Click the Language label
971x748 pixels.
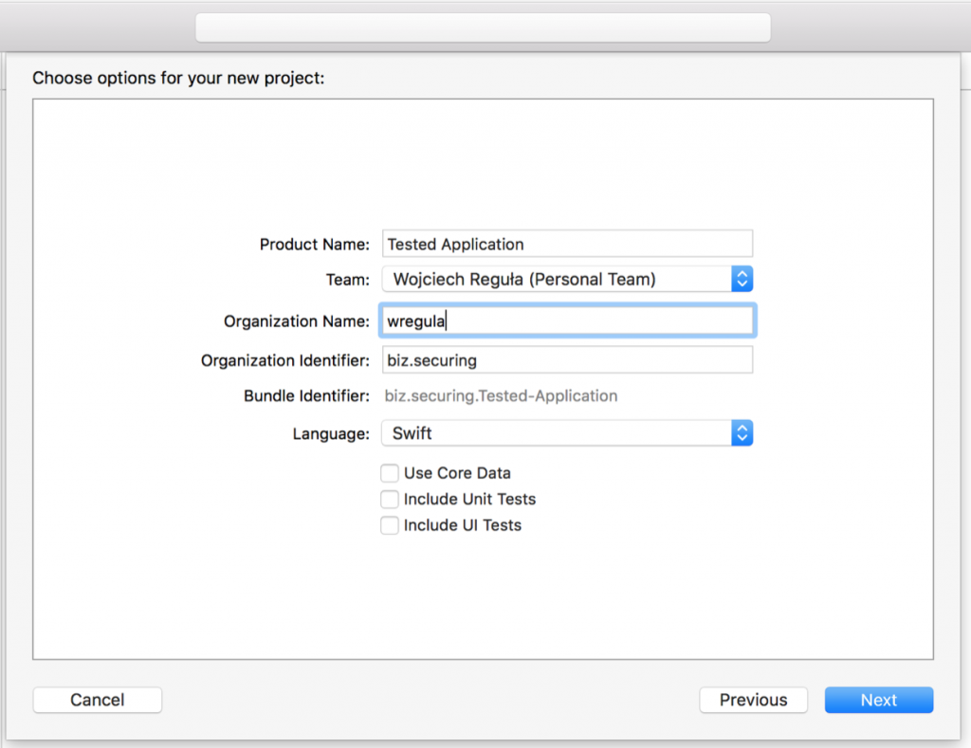[331, 433]
